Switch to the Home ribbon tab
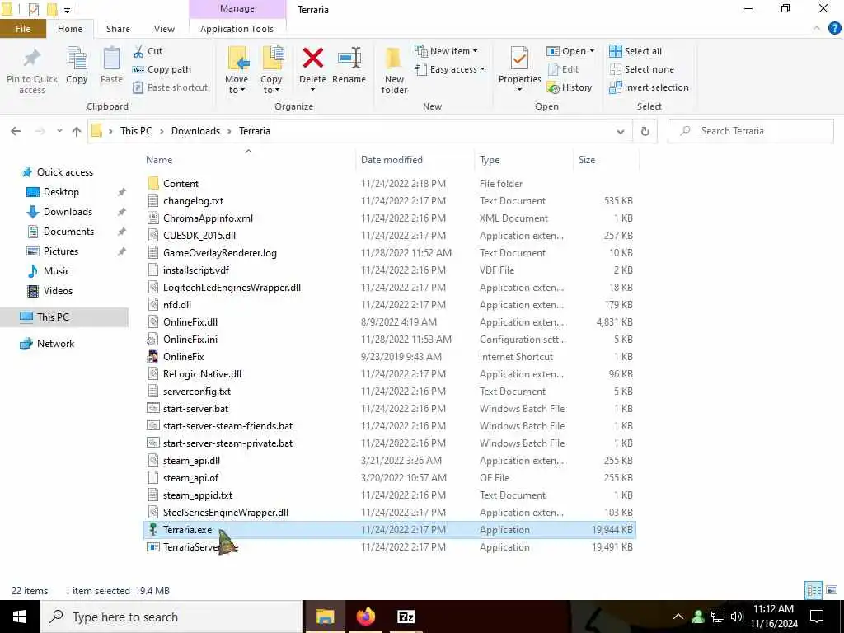 pos(70,29)
